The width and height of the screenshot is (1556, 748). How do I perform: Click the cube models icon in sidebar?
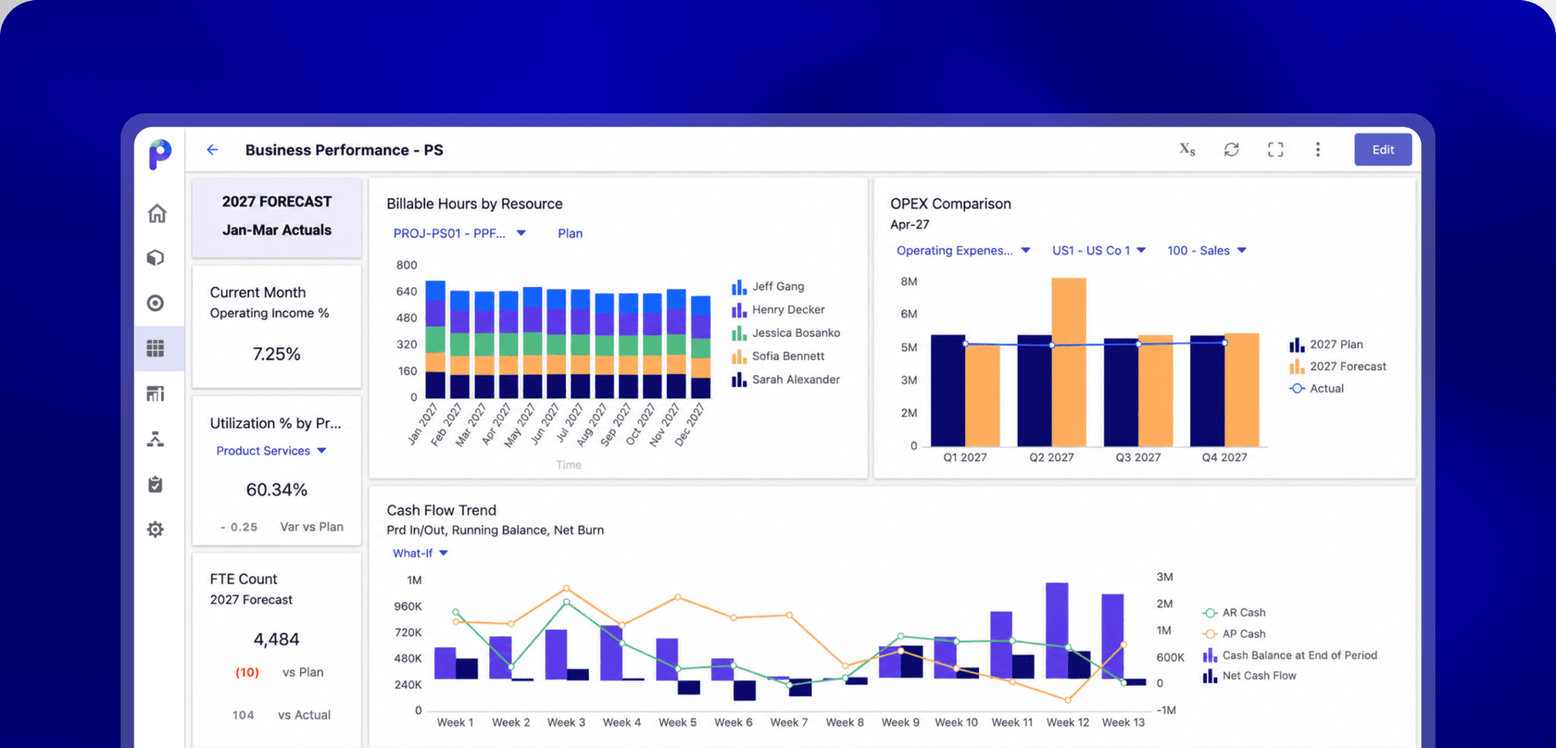pyautogui.click(x=156, y=258)
